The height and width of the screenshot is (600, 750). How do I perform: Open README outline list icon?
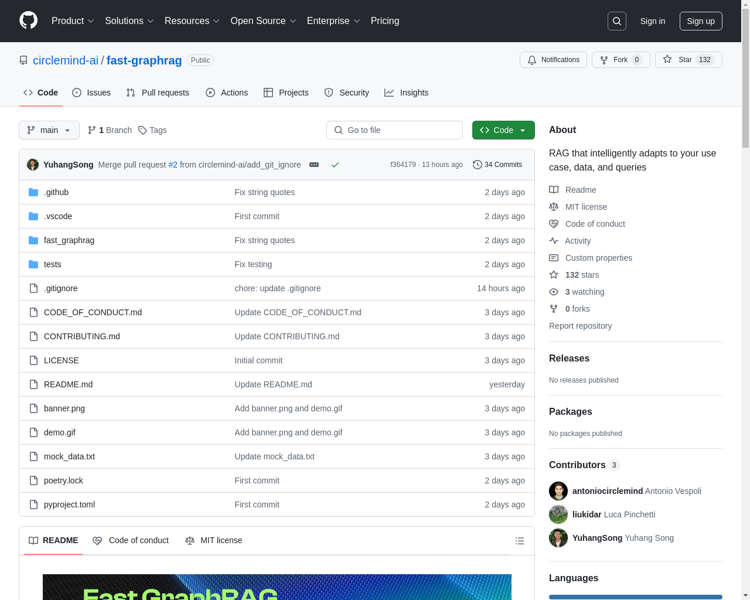[520, 541]
